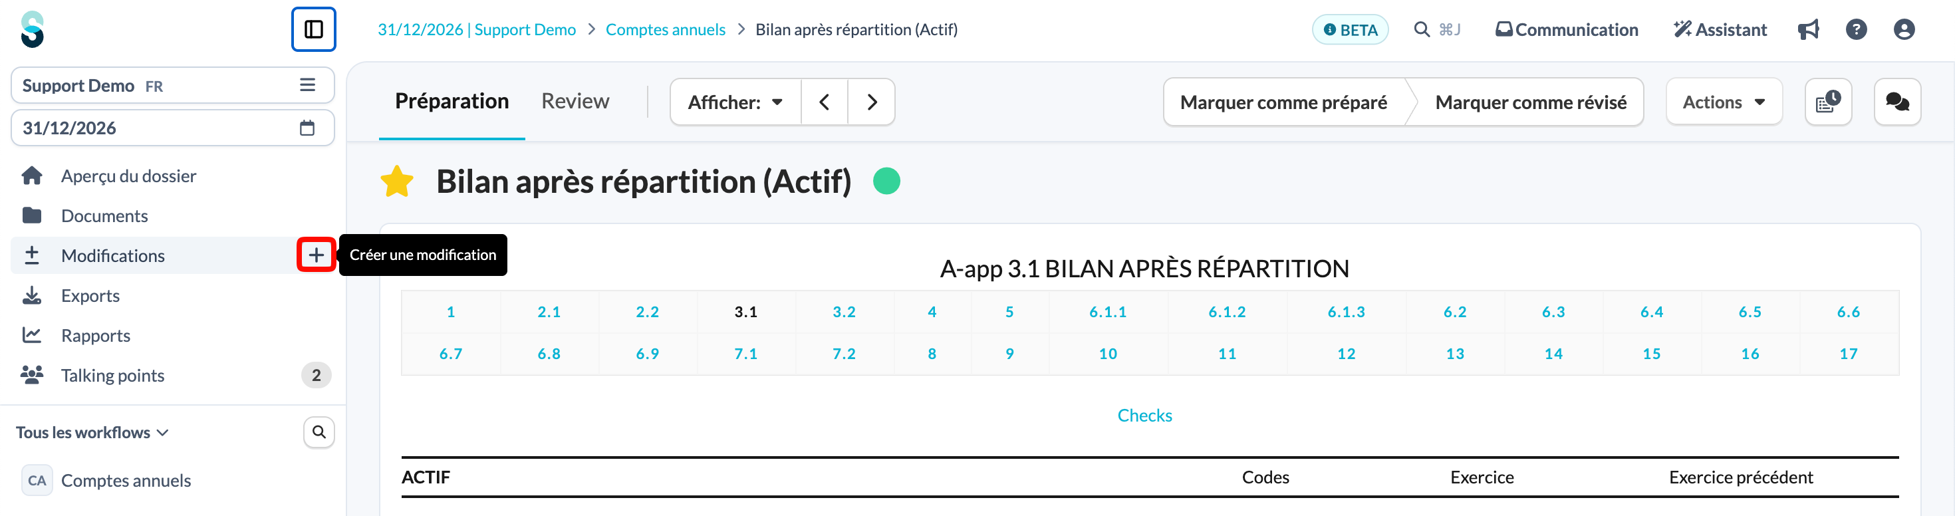Screen dimensions: 1955x516
Task: Click the search magnifier in the top bar
Action: (x=1422, y=30)
